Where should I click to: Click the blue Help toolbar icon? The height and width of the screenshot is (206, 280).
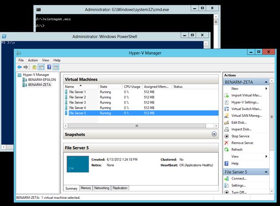click(x=49, y=67)
